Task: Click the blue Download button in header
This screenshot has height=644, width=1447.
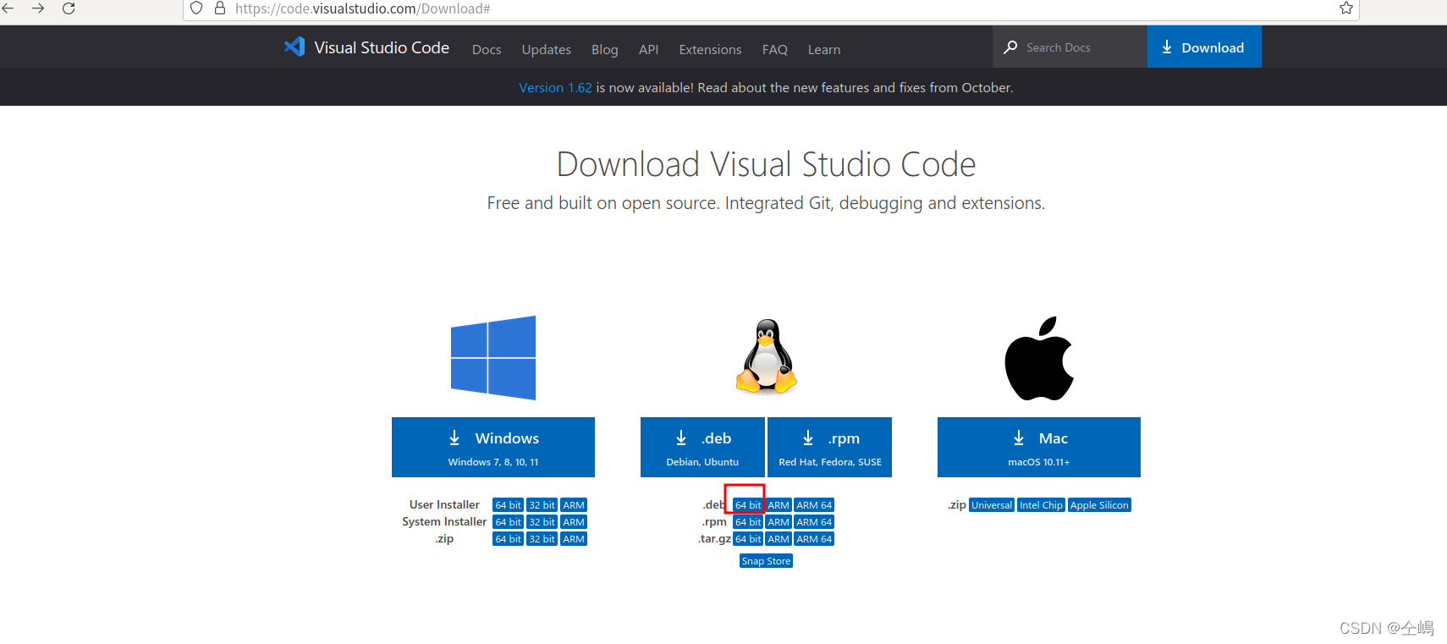Action: coord(1204,47)
